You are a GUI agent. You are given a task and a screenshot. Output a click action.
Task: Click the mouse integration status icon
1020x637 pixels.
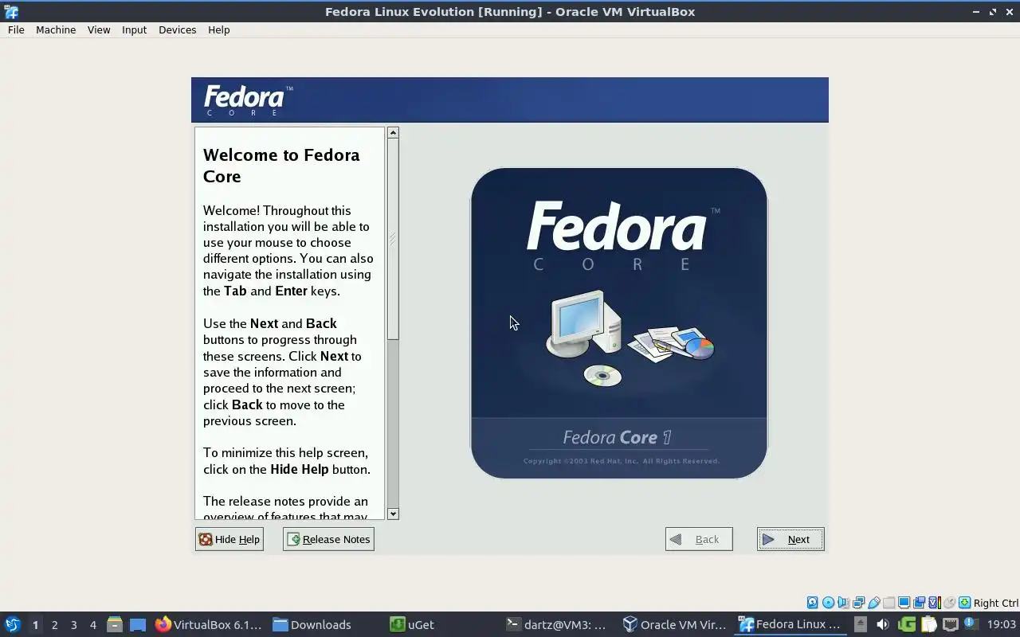pyautogui.click(x=949, y=603)
